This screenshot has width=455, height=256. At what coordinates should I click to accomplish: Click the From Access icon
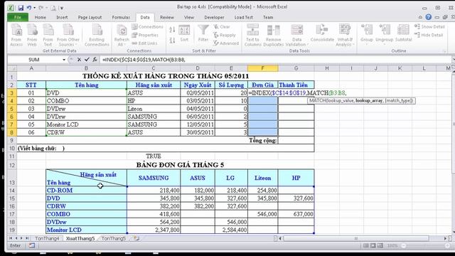click(x=16, y=36)
